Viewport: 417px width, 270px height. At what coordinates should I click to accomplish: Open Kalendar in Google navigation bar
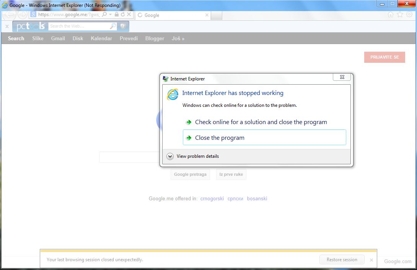pyautogui.click(x=101, y=38)
